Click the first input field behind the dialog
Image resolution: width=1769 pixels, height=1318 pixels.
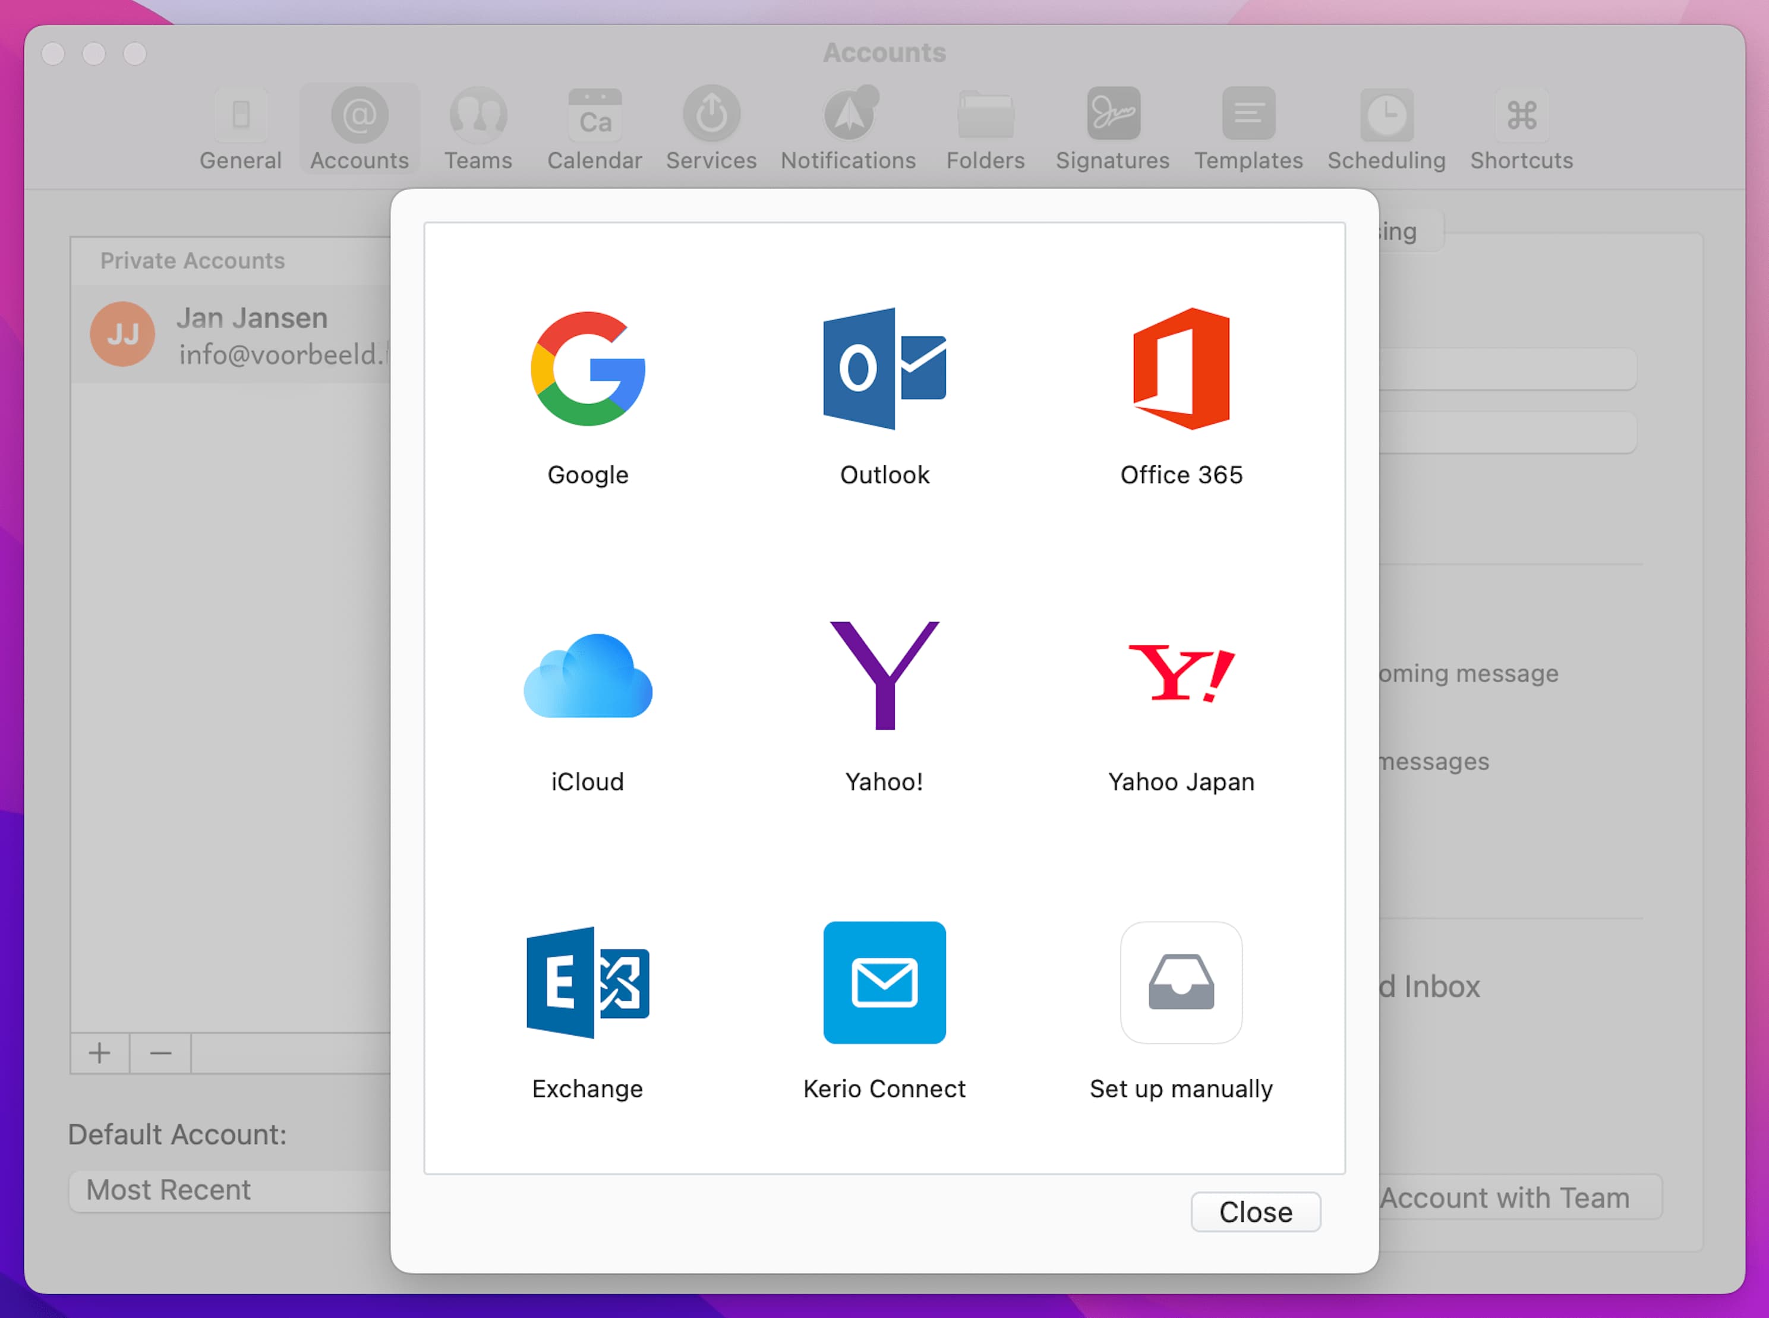point(1508,368)
